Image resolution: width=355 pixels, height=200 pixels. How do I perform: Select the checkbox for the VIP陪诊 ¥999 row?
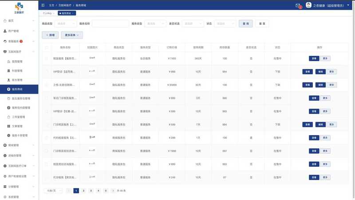point(47,71)
